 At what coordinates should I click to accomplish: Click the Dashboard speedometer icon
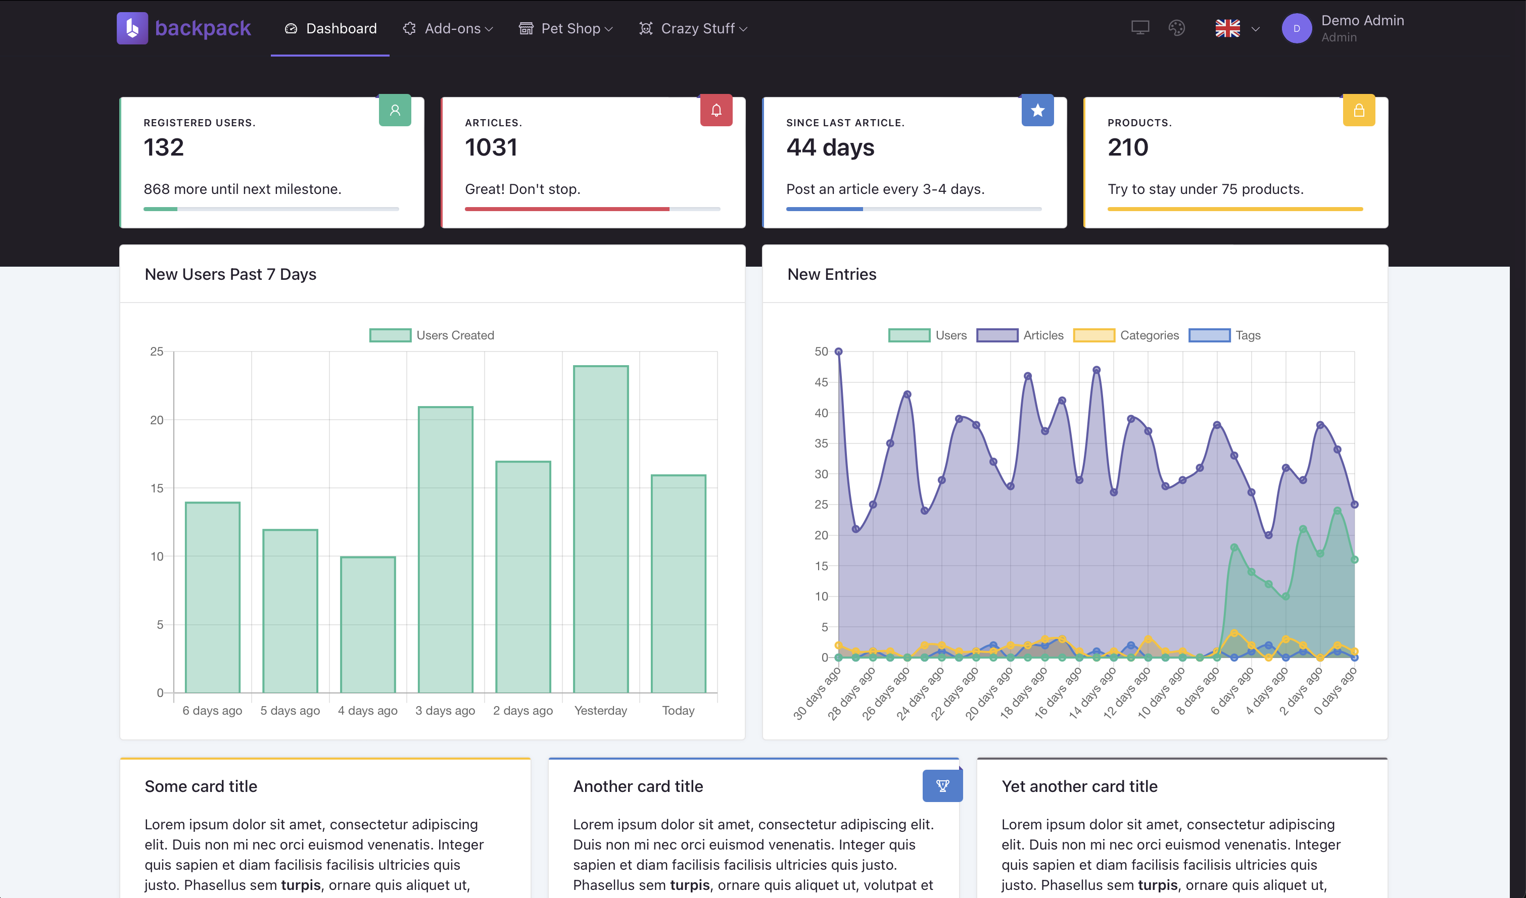point(291,28)
